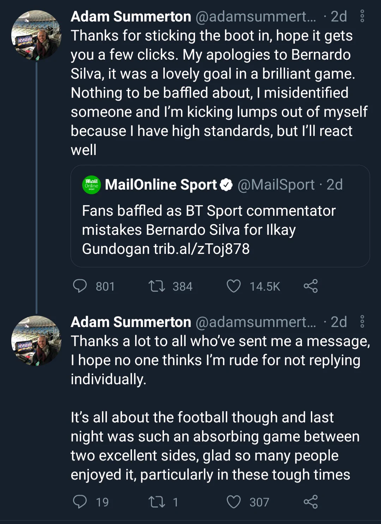This screenshot has height=524, width=381.
Task: Open the MailOnline Sport profile avatar
Action: coord(91,185)
